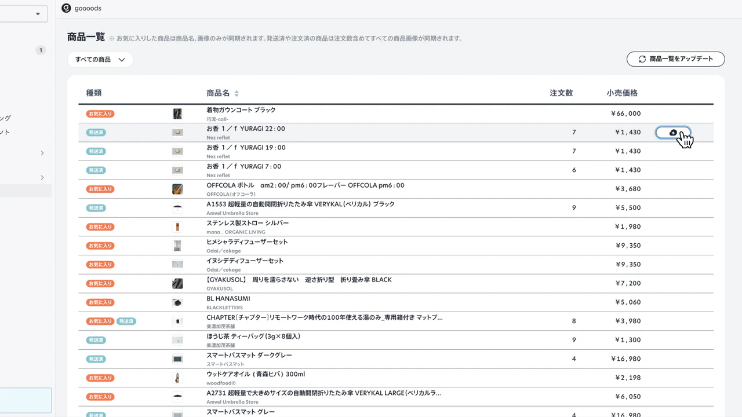Click お気に入り tag on CHAPTER row
Image resolution: width=742 pixels, height=417 pixels.
[100, 321]
